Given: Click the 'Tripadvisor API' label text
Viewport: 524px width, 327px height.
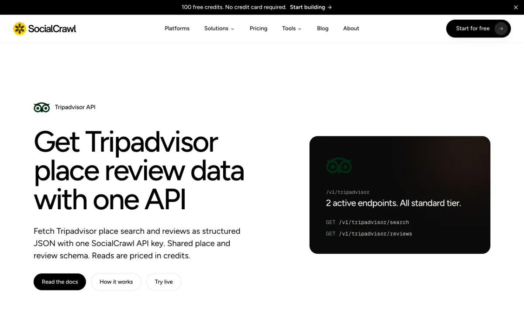Looking at the screenshot, I should [75, 107].
